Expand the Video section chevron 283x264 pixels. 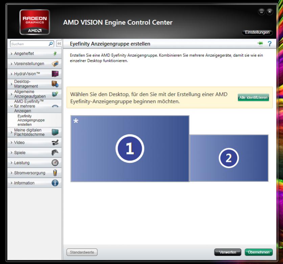tap(11, 142)
